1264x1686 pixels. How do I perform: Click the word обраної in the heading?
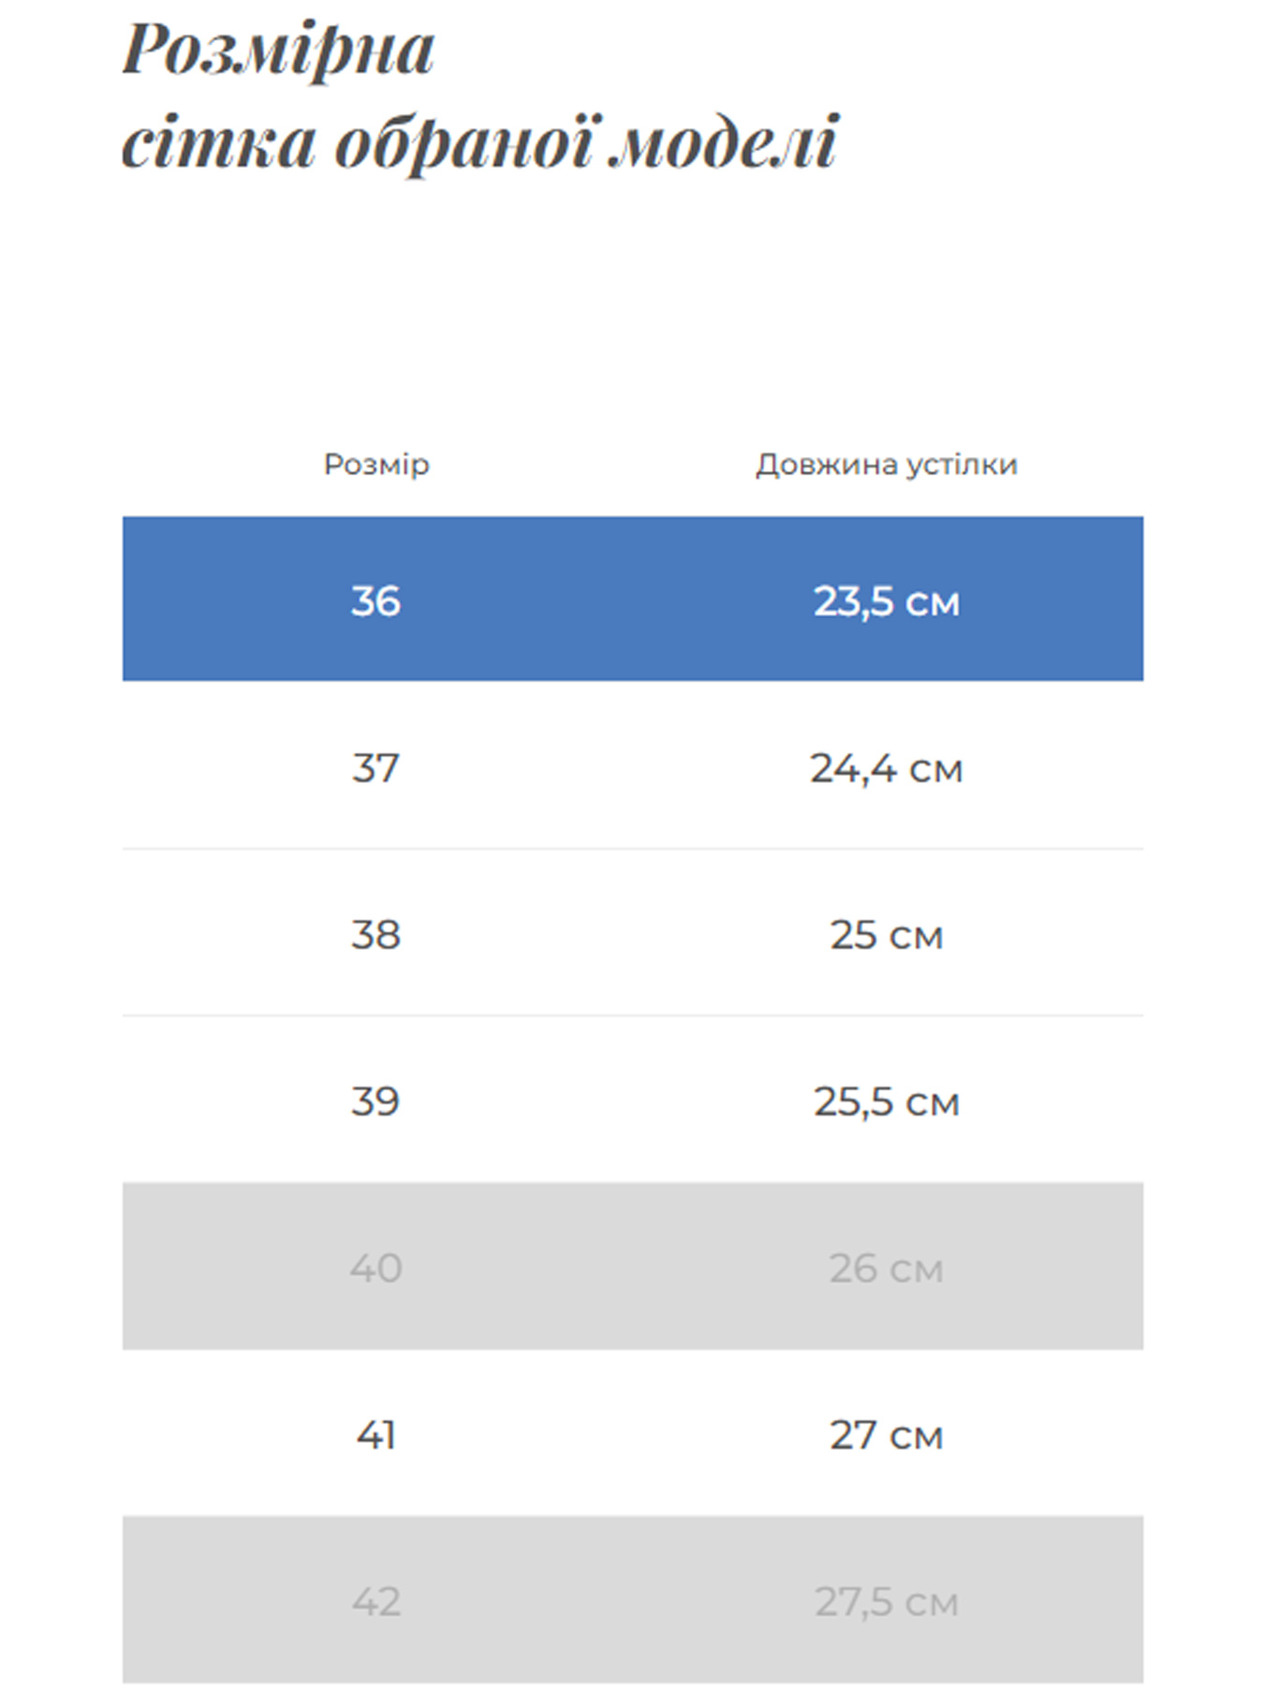pos(463,144)
